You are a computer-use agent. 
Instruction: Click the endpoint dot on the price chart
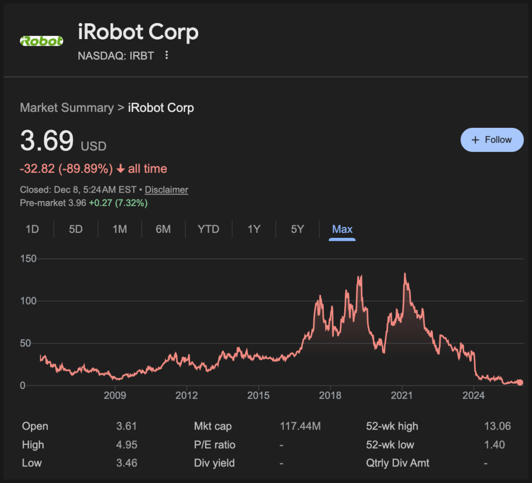tap(520, 383)
